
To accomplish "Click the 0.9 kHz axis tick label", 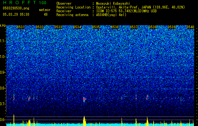I will click(3, 72).
